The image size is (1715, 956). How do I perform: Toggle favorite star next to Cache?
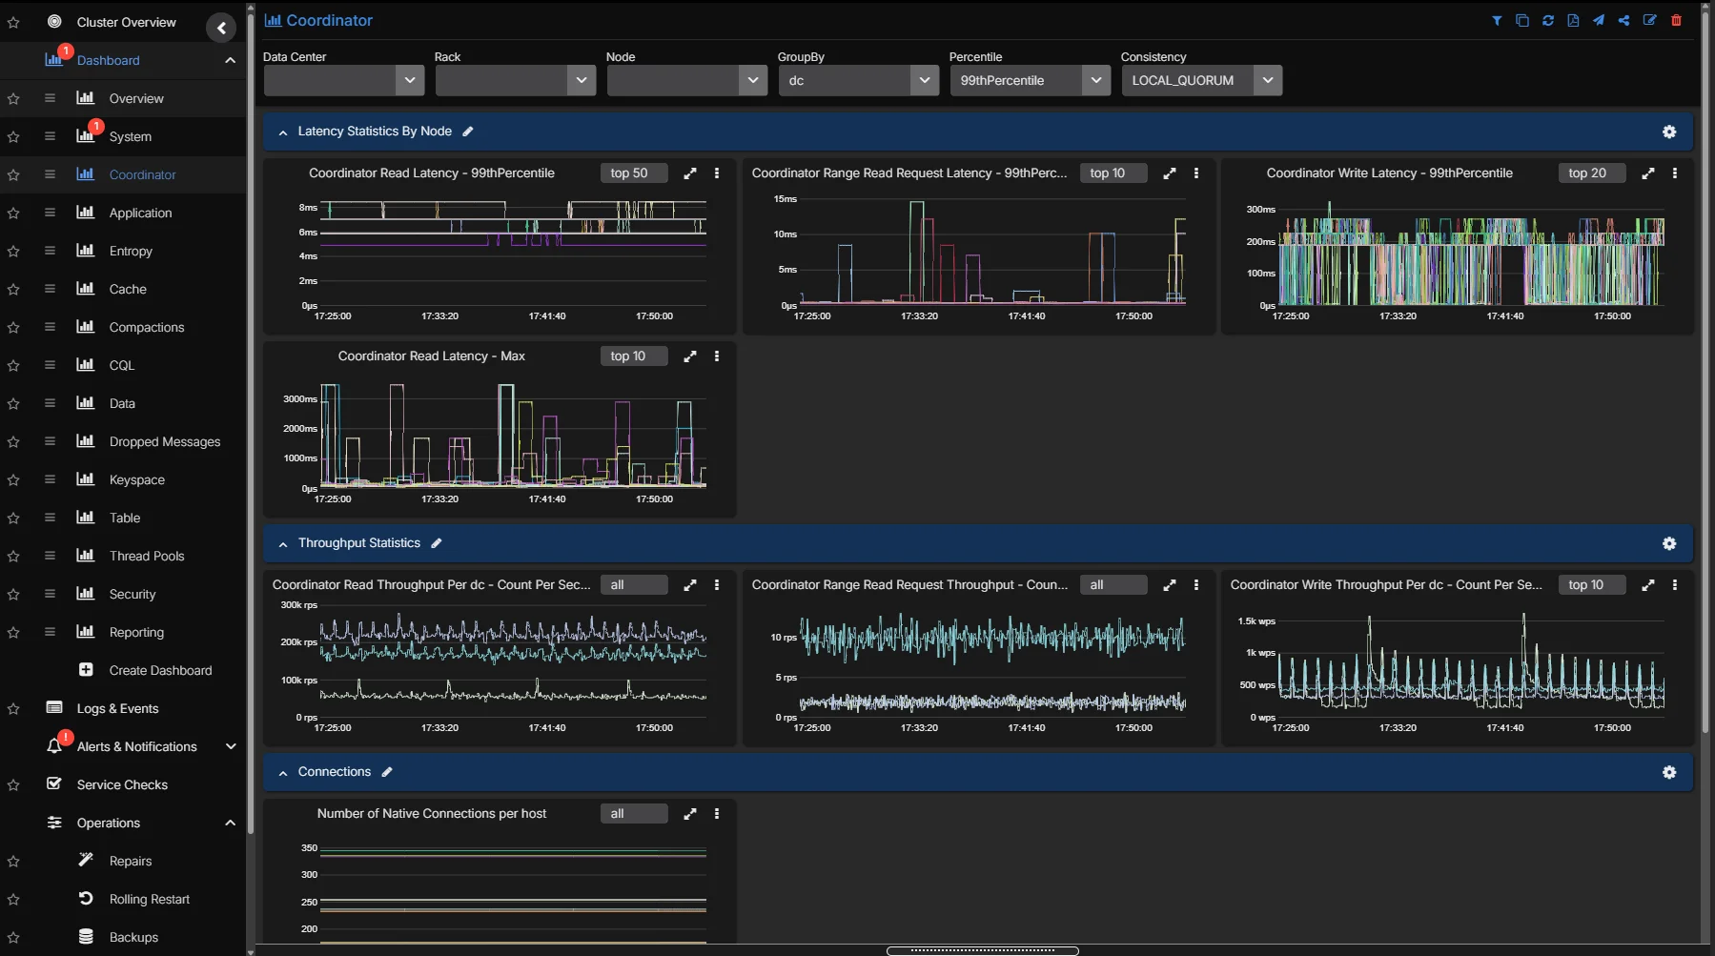pos(13,290)
